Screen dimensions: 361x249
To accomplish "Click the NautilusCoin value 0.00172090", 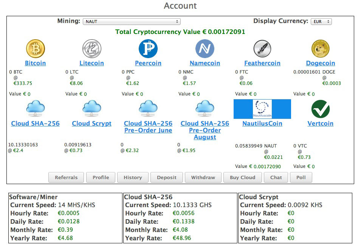I will point(267,166).
